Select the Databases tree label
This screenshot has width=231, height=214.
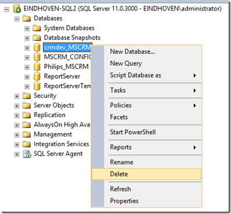[x=48, y=19]
